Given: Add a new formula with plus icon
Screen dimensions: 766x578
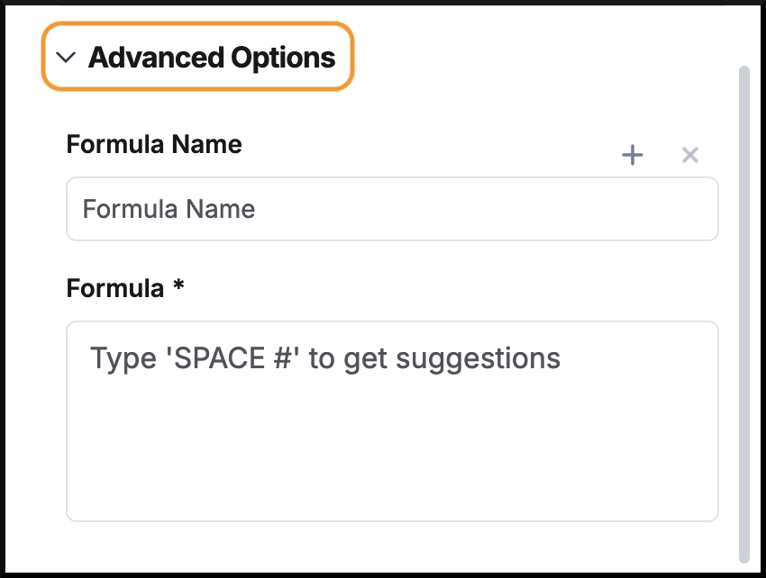Looking at the screenshot, I should (632, 155).
